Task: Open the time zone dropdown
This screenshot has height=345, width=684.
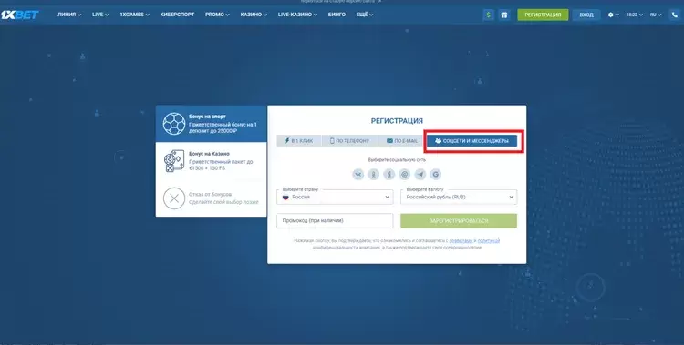Action: [635, 15]
